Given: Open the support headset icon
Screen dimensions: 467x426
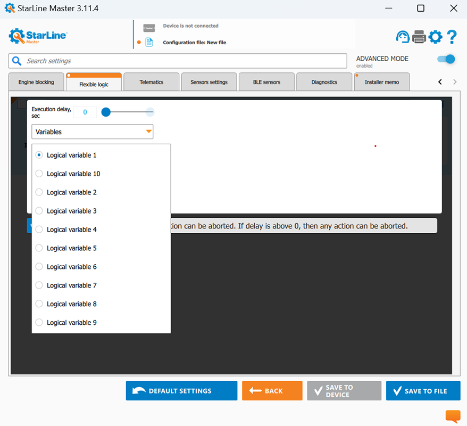Looking at the screenshot, I should (x=402, y=37).
